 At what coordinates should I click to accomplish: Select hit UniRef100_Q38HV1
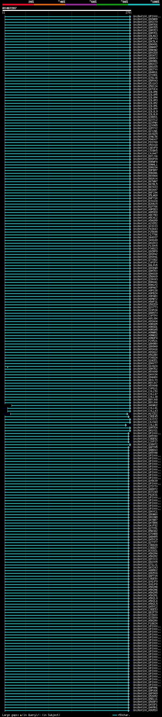point(145,117)
